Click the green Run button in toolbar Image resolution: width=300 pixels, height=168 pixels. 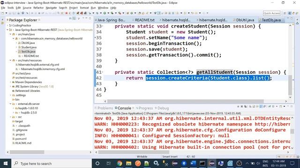point(105,13)
